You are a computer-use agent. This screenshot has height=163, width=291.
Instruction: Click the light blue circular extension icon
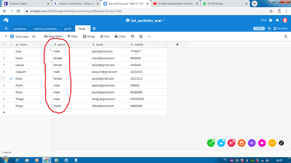(x=221, y=143)
